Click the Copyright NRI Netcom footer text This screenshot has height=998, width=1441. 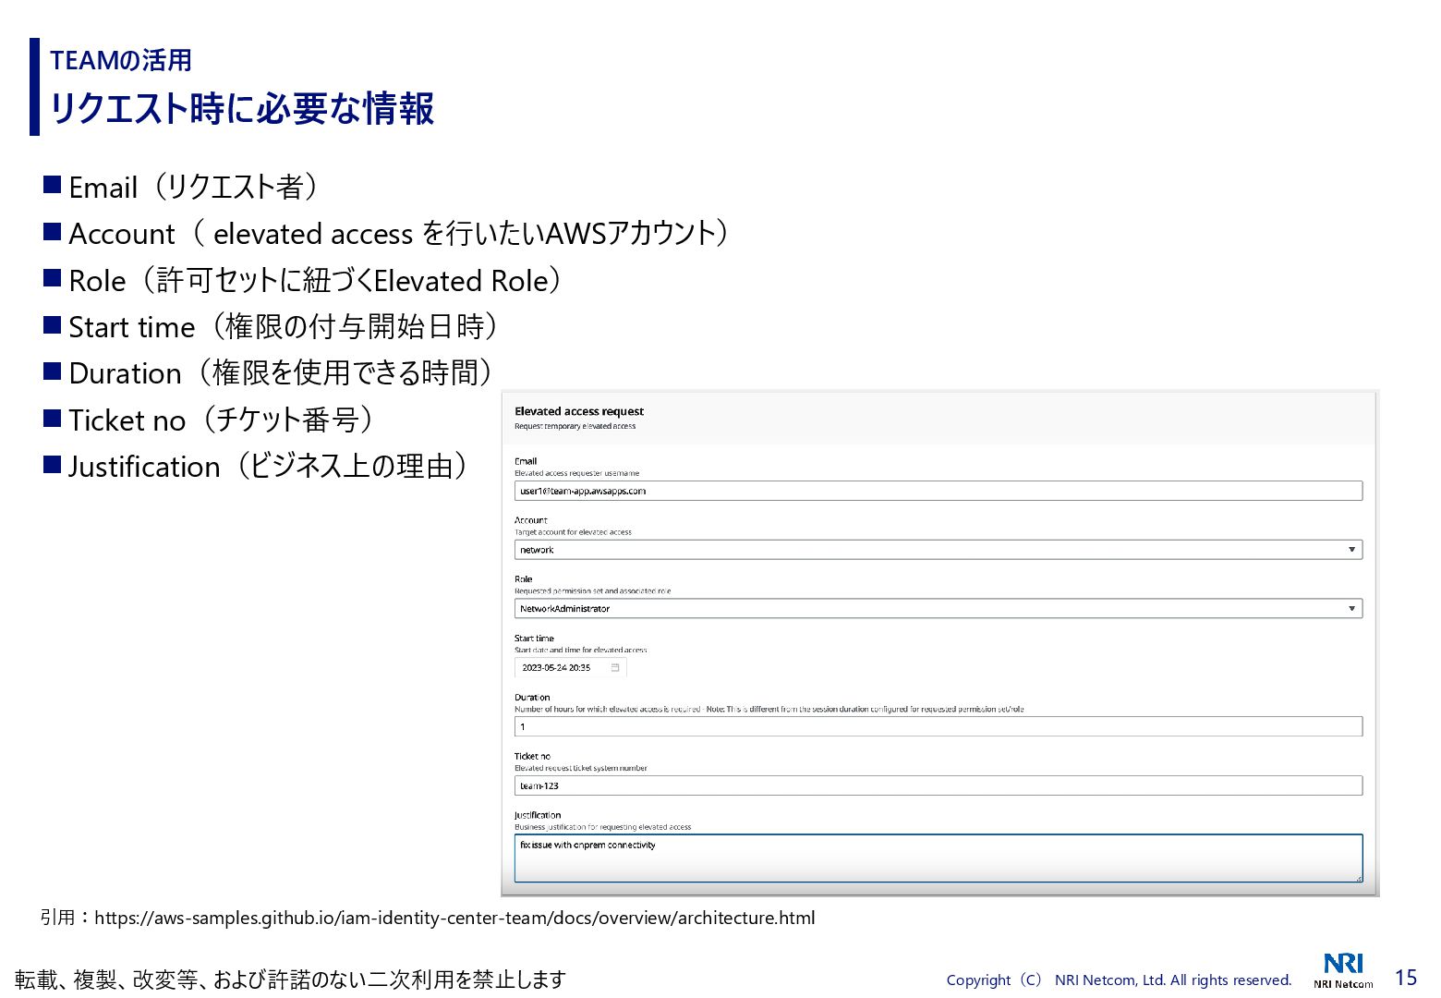(1119, 980)
